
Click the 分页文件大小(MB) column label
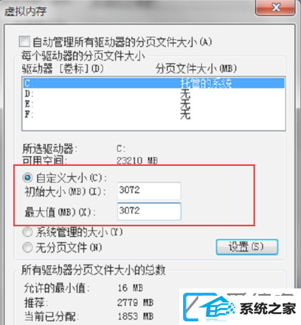[196, 69]
